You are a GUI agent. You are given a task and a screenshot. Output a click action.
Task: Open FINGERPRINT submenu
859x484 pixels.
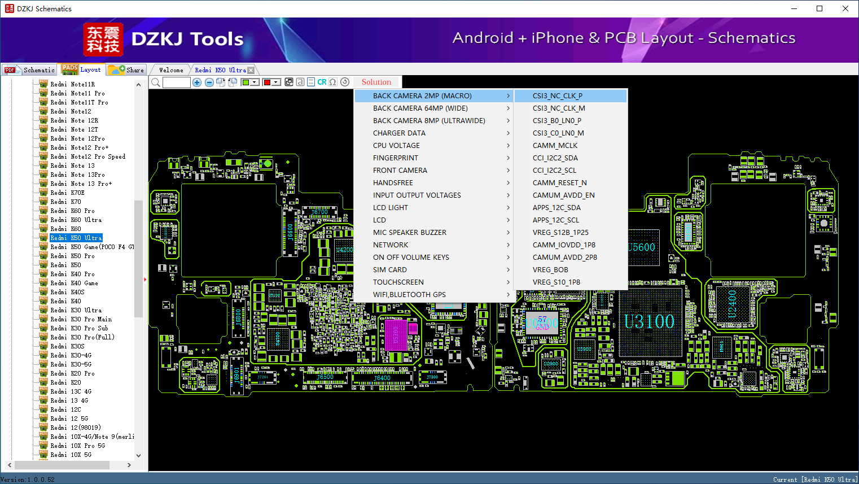(x=433, y=158)
